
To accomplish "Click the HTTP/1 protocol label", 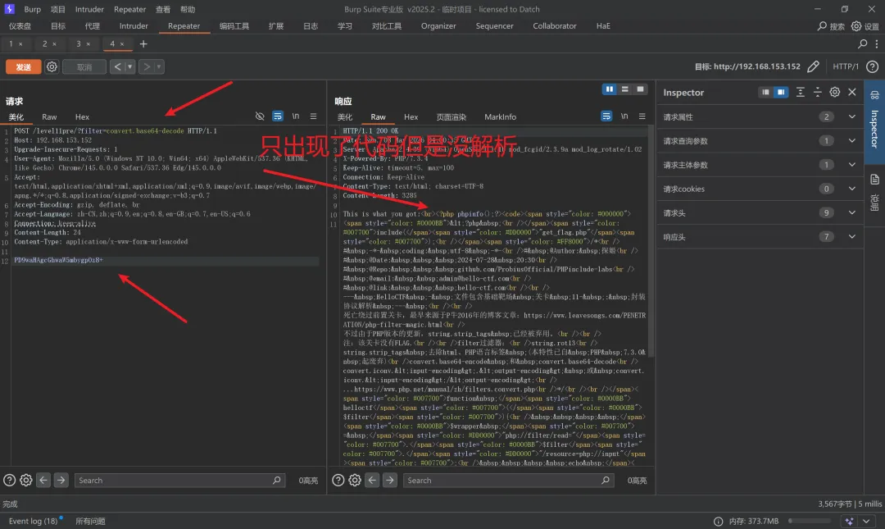I will click(x=846, y=66).
